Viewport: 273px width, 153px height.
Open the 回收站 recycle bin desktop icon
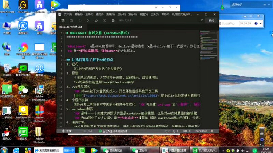click(x=7, y=70)
